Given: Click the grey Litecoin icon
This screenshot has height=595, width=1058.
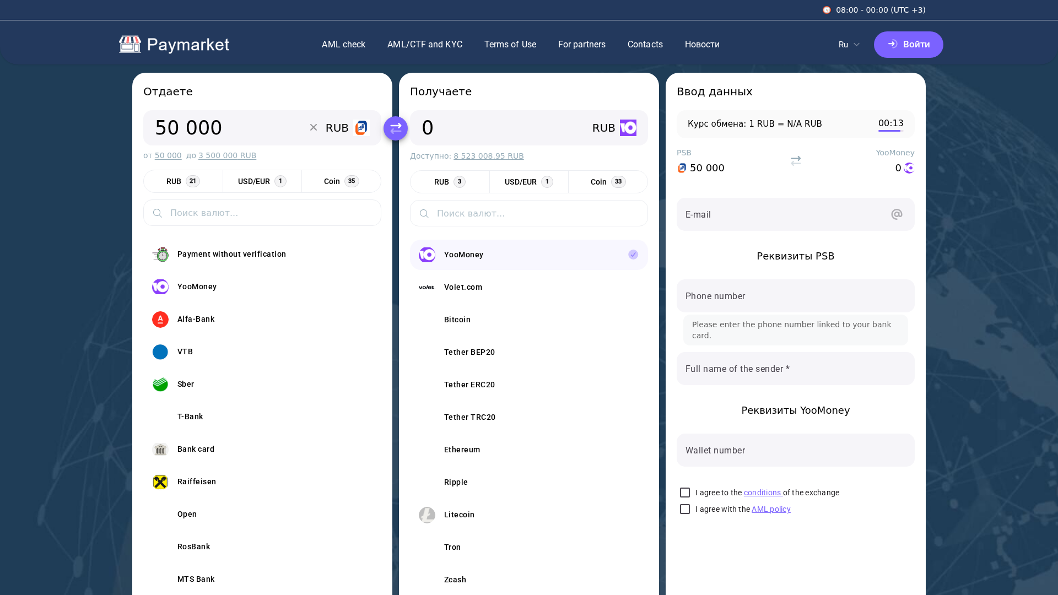Looking at the screenshot, I should click(x=427, y=515).
